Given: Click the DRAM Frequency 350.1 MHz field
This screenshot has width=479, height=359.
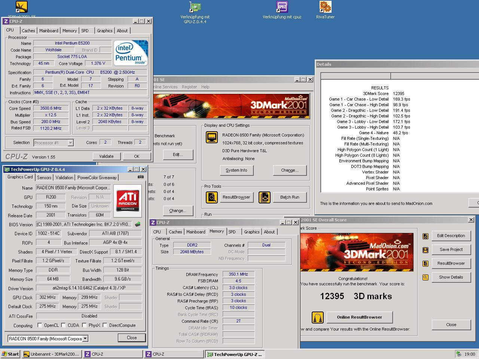Looking at the screenshot, I should pos(238,274).
